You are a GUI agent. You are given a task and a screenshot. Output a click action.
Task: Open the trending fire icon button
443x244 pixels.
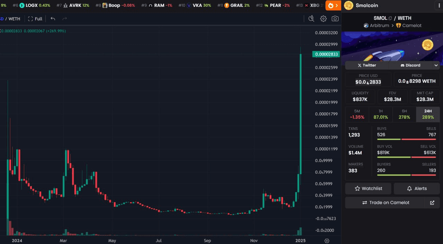(333, 6)
